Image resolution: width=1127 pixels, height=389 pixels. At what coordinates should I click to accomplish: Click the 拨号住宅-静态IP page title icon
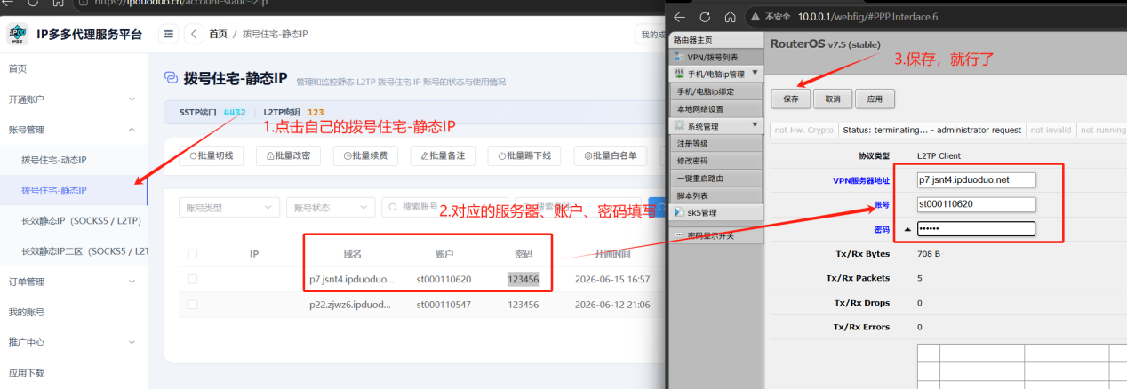[171, 79]
